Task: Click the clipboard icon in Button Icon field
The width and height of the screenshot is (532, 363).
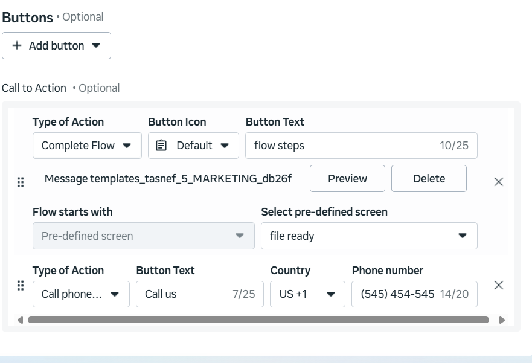Action: 161,146
